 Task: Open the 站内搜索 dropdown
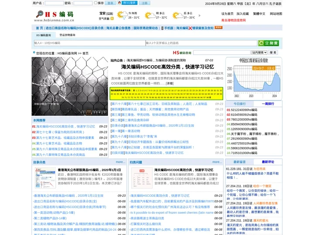(259, 53)
